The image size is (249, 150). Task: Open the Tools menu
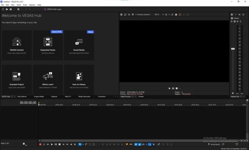pos(25,5)
